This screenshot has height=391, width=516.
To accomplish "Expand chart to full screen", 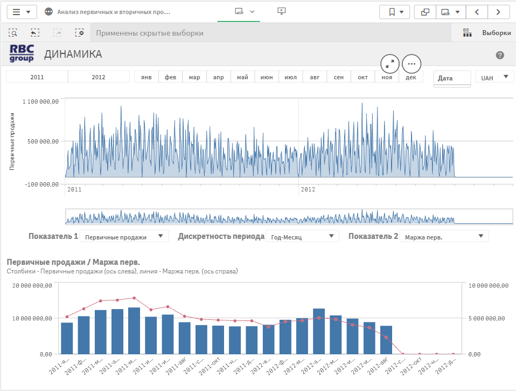I will 390,64.
